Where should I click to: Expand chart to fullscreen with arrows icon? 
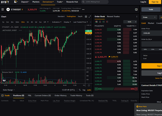90,17
